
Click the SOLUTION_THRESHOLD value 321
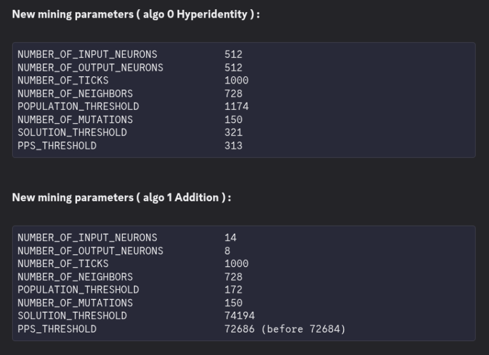coord(233,132)
